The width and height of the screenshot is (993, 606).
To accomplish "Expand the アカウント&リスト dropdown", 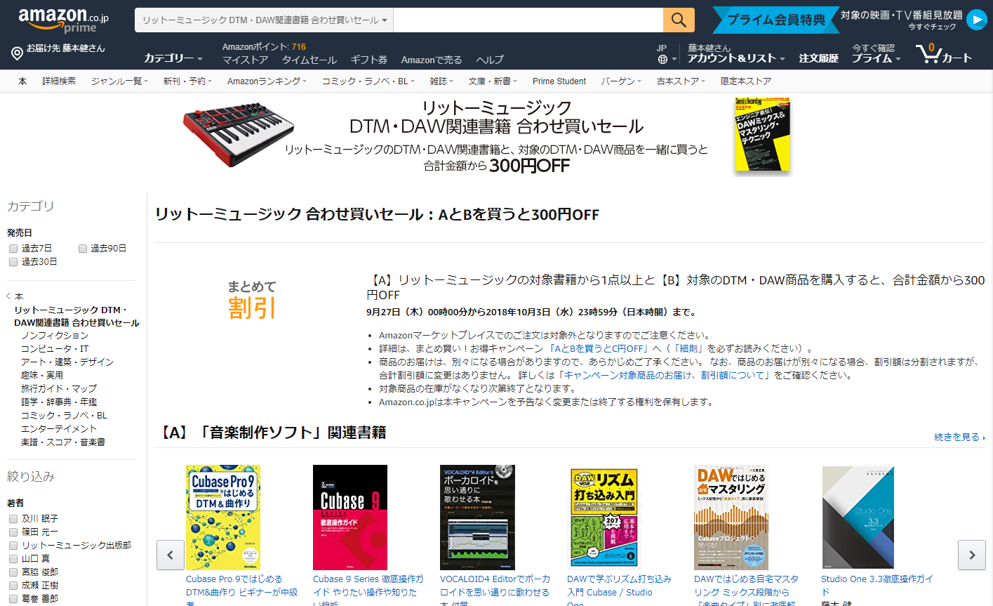I will click(x=736, y=58).
